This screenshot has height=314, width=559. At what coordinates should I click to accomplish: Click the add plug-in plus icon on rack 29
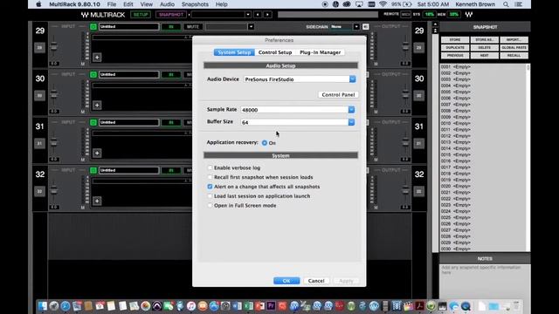click(x=97, y=58)
